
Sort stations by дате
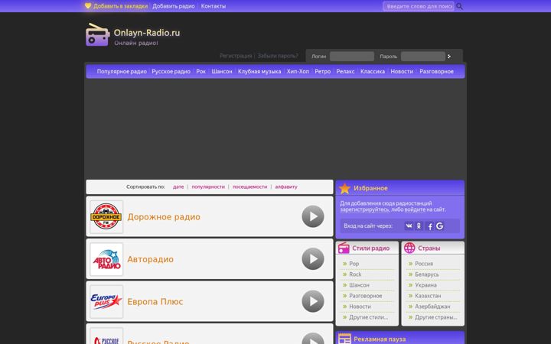tap(178, 187)
